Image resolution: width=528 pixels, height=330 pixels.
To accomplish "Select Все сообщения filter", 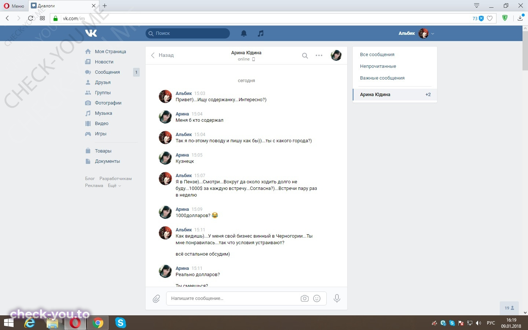I will [377, 55].
